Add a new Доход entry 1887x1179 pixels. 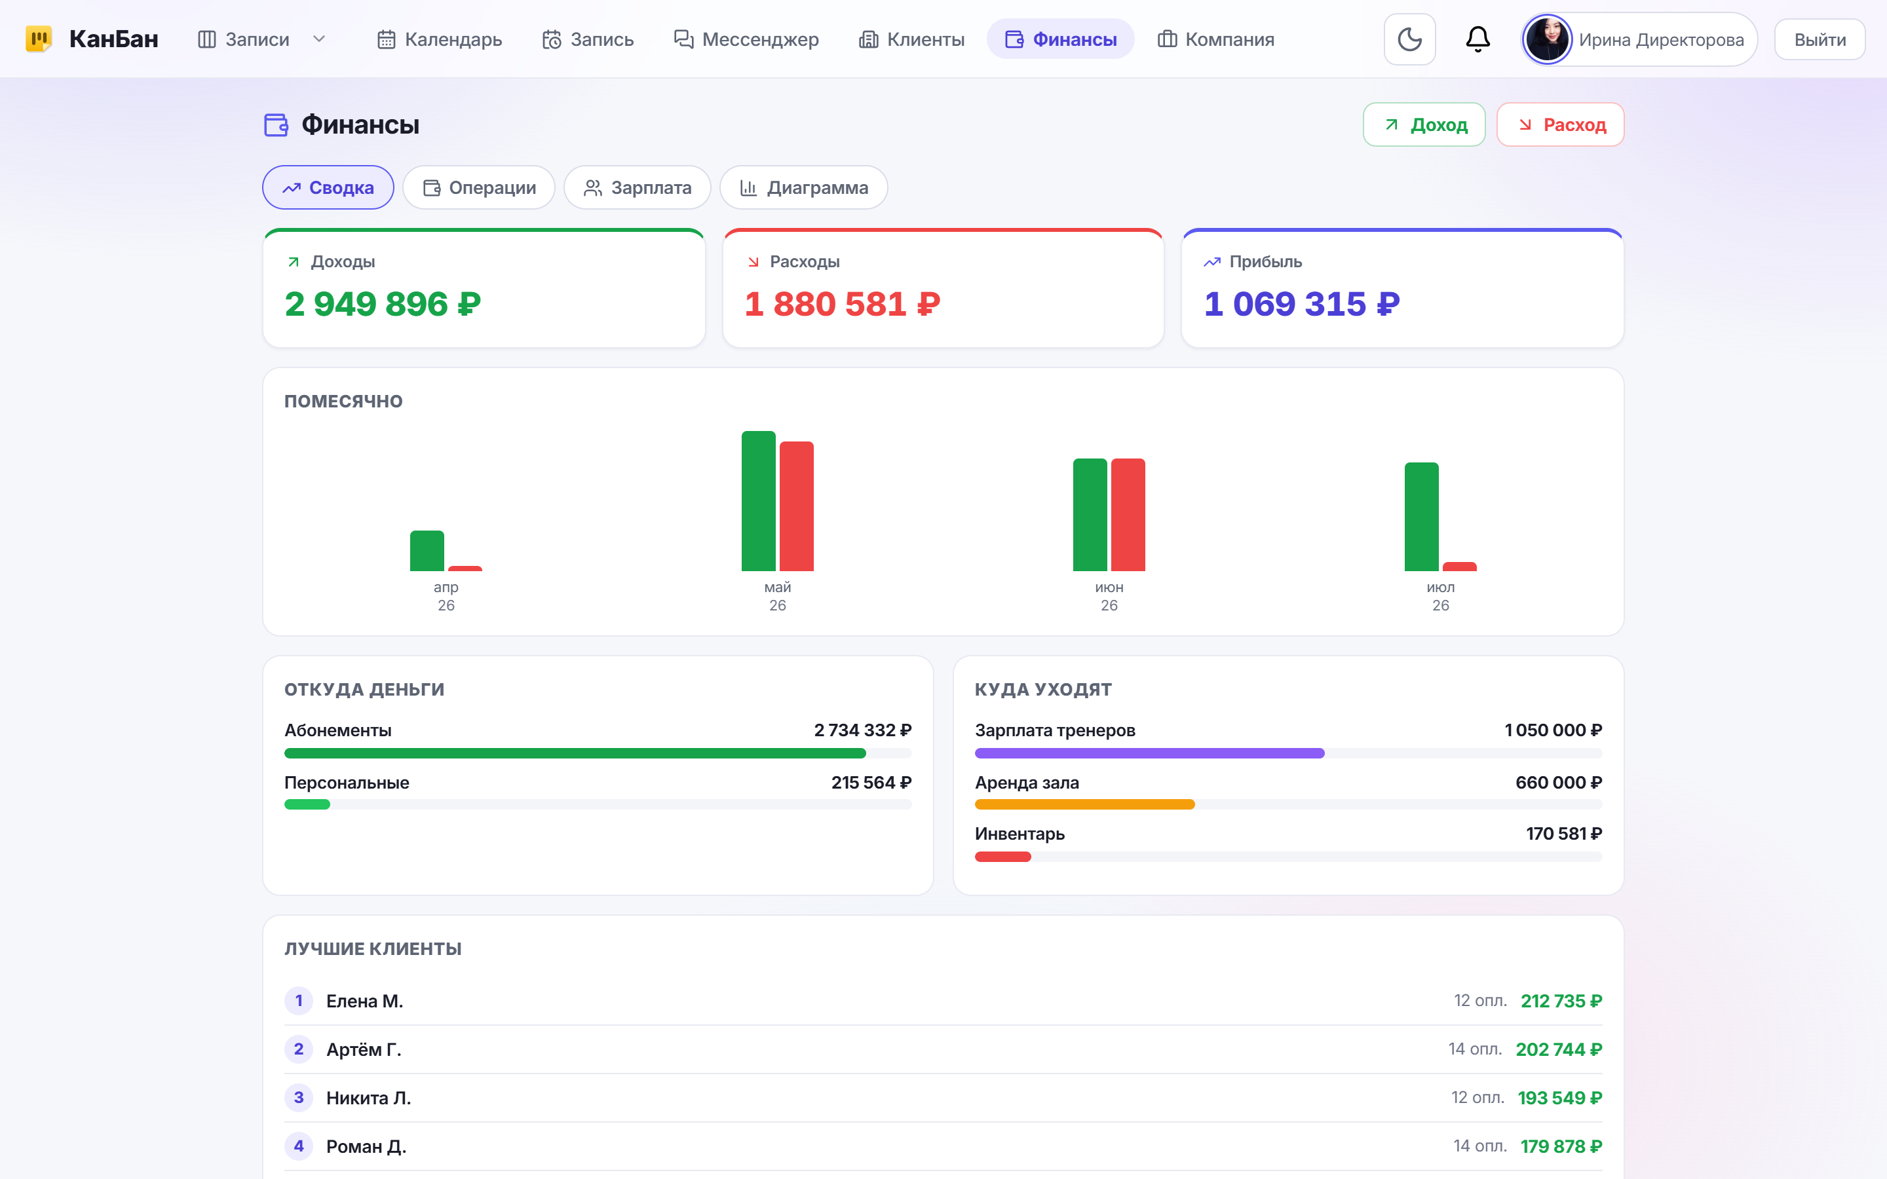click(x=1423, y=124)
